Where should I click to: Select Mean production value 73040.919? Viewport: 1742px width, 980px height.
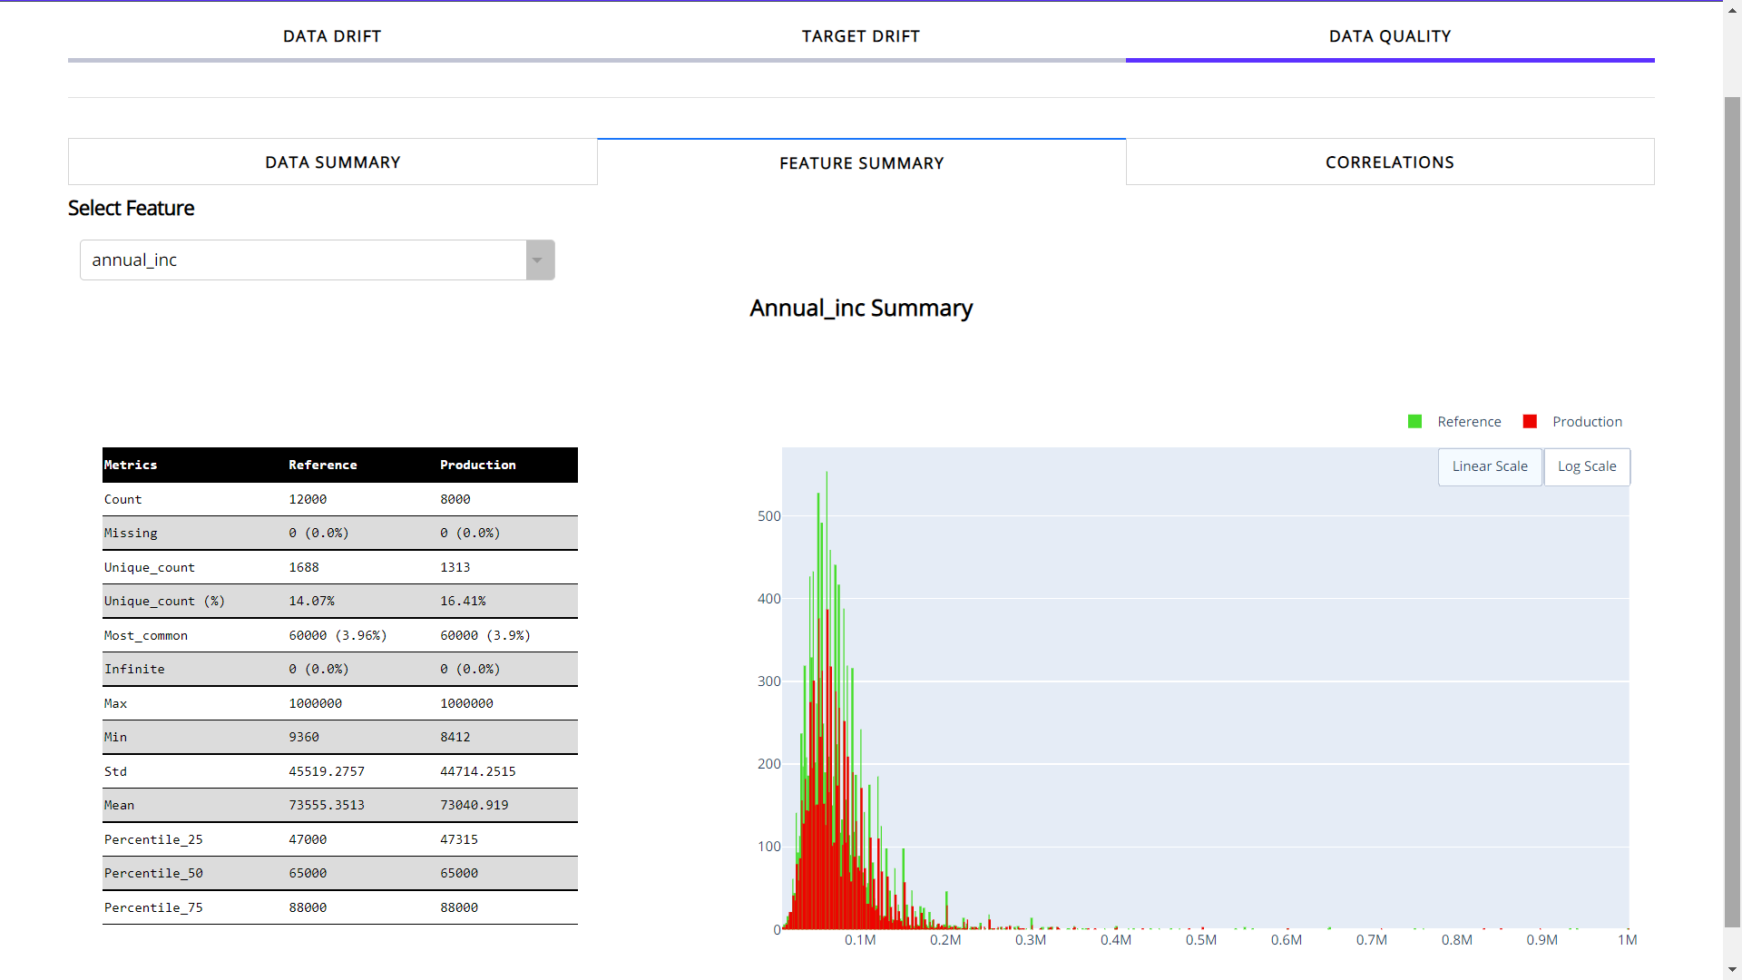475,805
